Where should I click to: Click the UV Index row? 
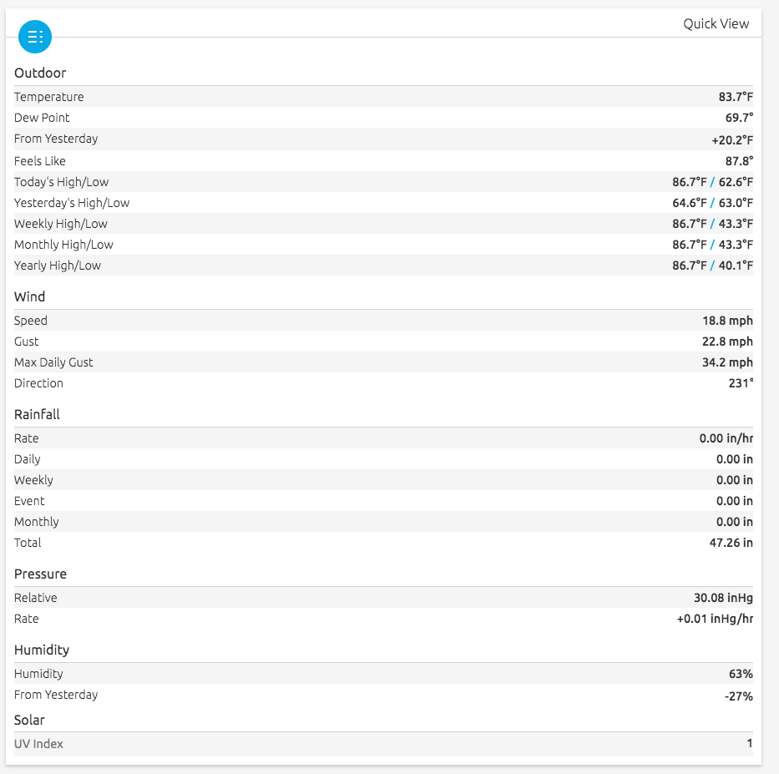[383, 744]
